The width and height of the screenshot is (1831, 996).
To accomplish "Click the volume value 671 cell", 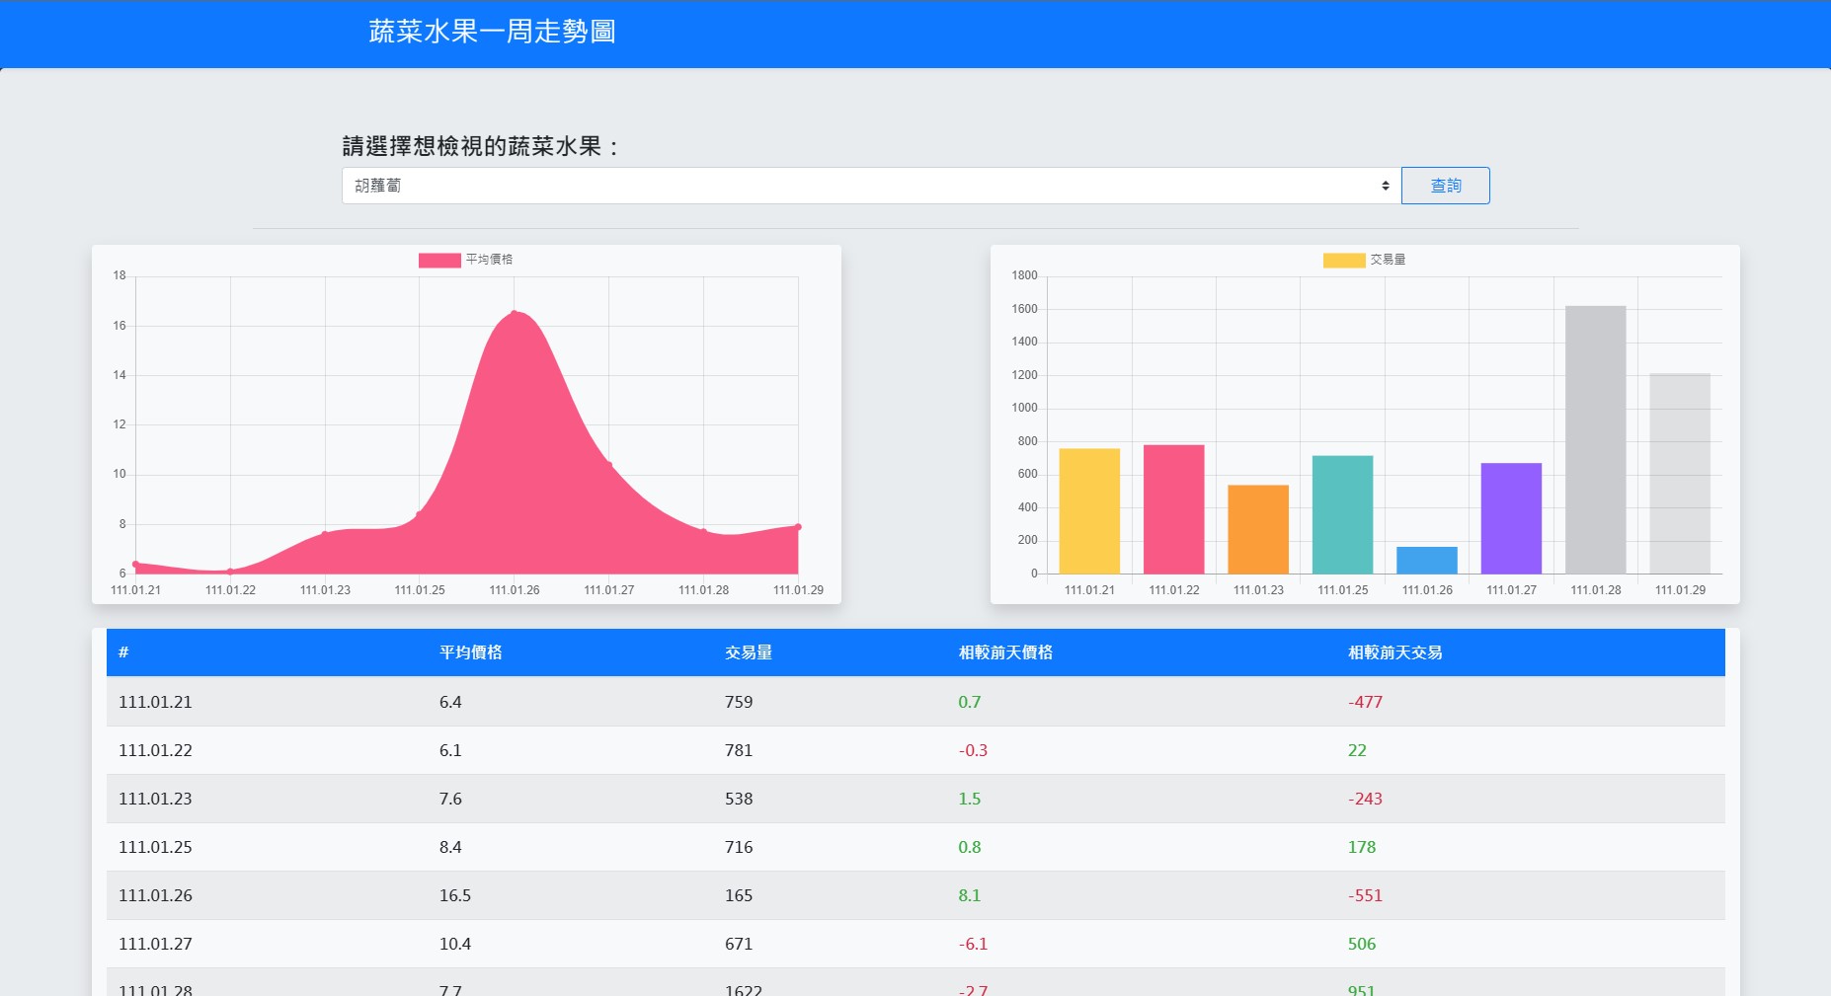I will (739, 944).
